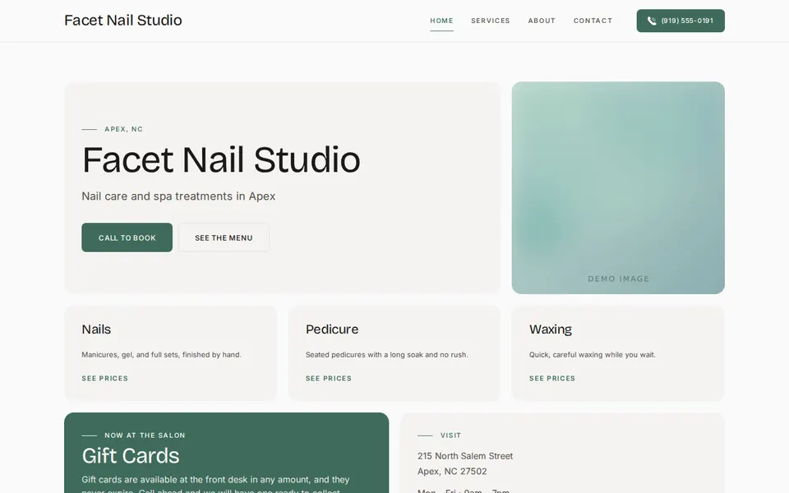Open the Contact nav link

(593, 21)
